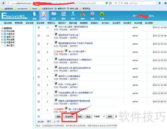Click the edit icon for article row 10
The height and width of the screenshot is (129, 167).
56,34
